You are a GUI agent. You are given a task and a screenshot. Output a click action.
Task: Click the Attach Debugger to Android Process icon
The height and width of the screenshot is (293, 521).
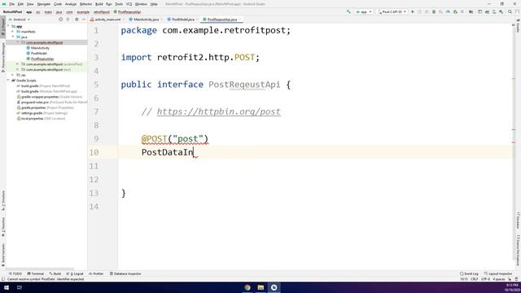(455, 11)
